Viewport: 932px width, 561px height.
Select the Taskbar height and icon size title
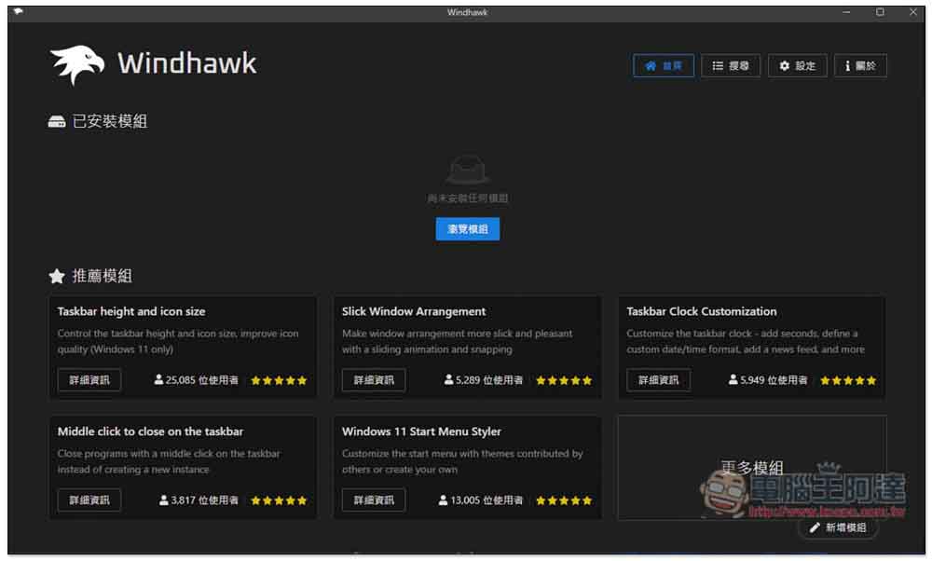[x=131, y=311]
